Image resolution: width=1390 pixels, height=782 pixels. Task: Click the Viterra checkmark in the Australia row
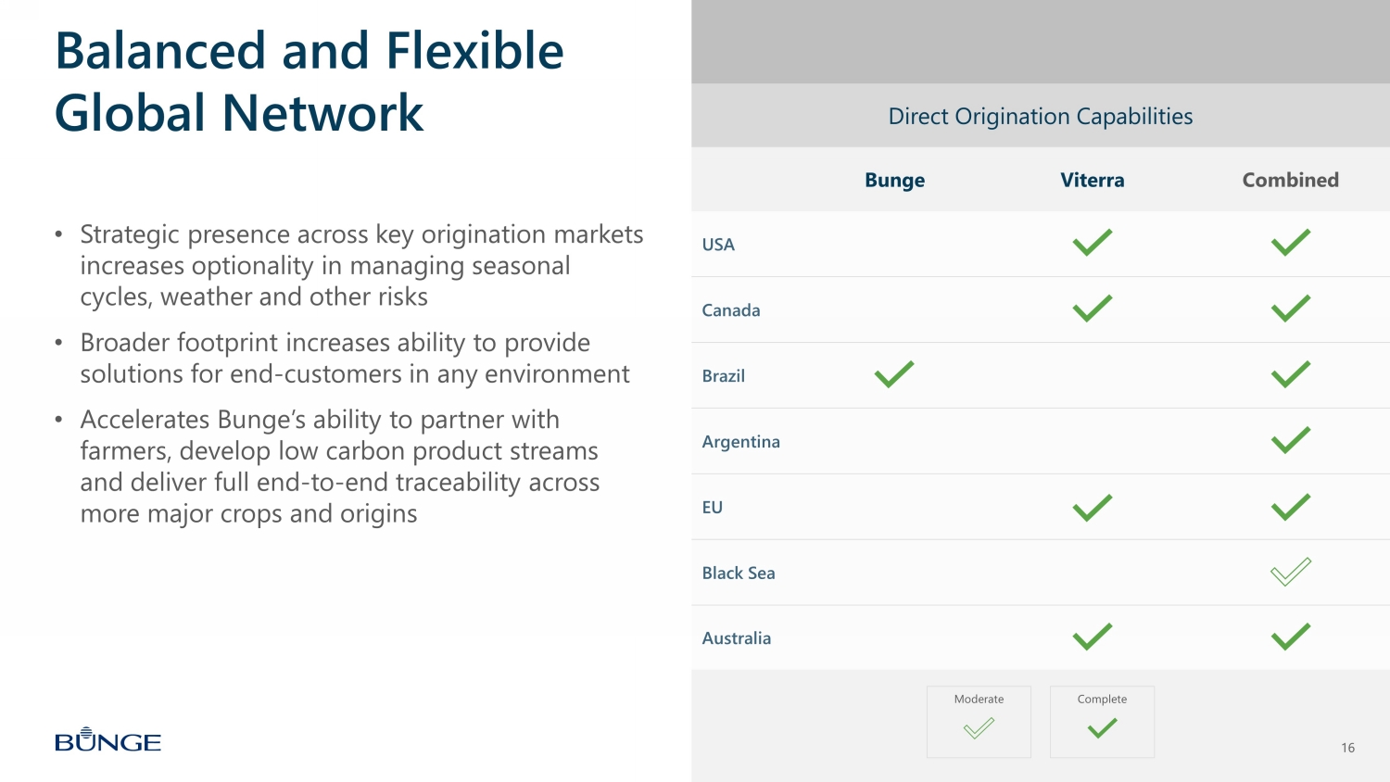point(1092,637)
